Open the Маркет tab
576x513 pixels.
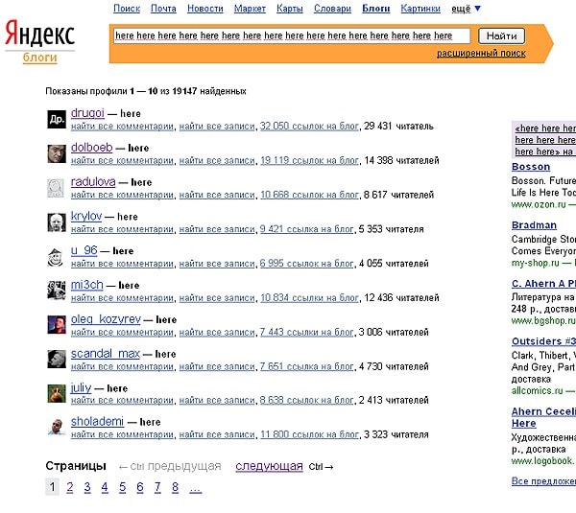click(x=250, y=9)
